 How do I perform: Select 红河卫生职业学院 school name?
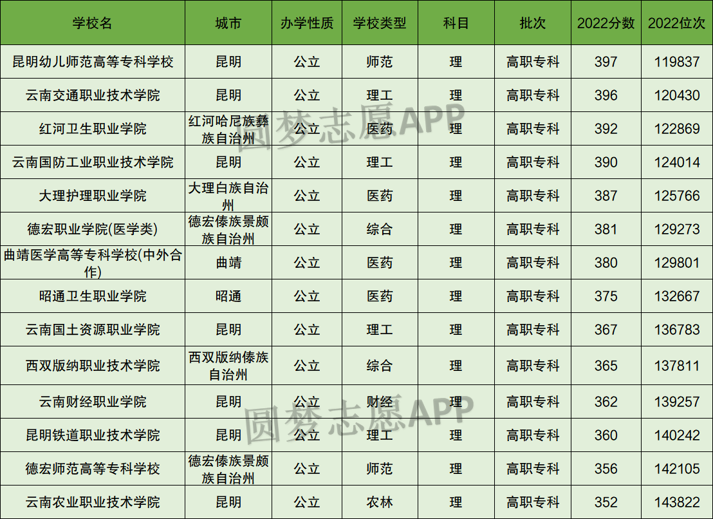[93, 129]
